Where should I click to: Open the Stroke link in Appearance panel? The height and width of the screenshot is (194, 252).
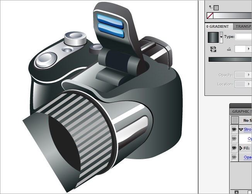tap(248, 129)
